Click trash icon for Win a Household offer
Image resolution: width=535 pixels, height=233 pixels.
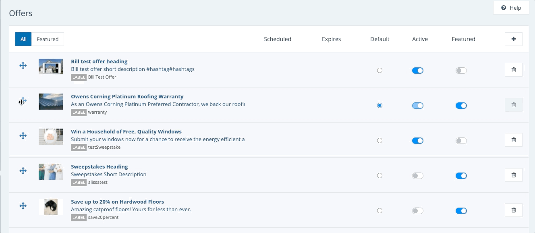pyautogui.click(x=513, y=140)
